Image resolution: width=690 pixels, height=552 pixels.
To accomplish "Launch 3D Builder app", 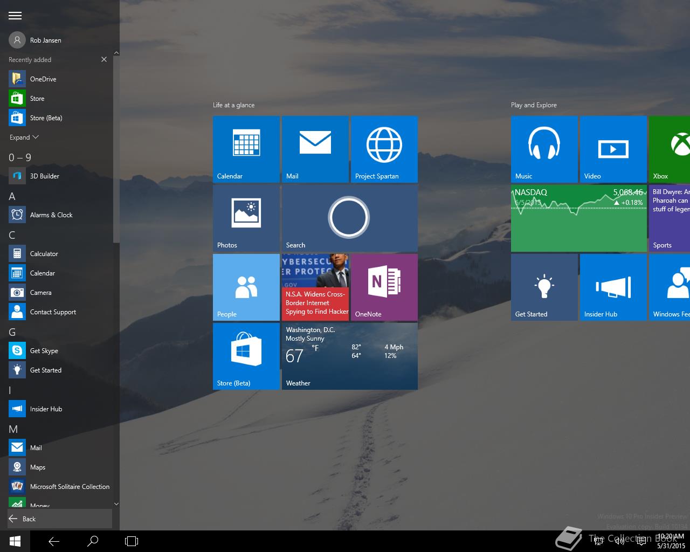I will 60,176.
